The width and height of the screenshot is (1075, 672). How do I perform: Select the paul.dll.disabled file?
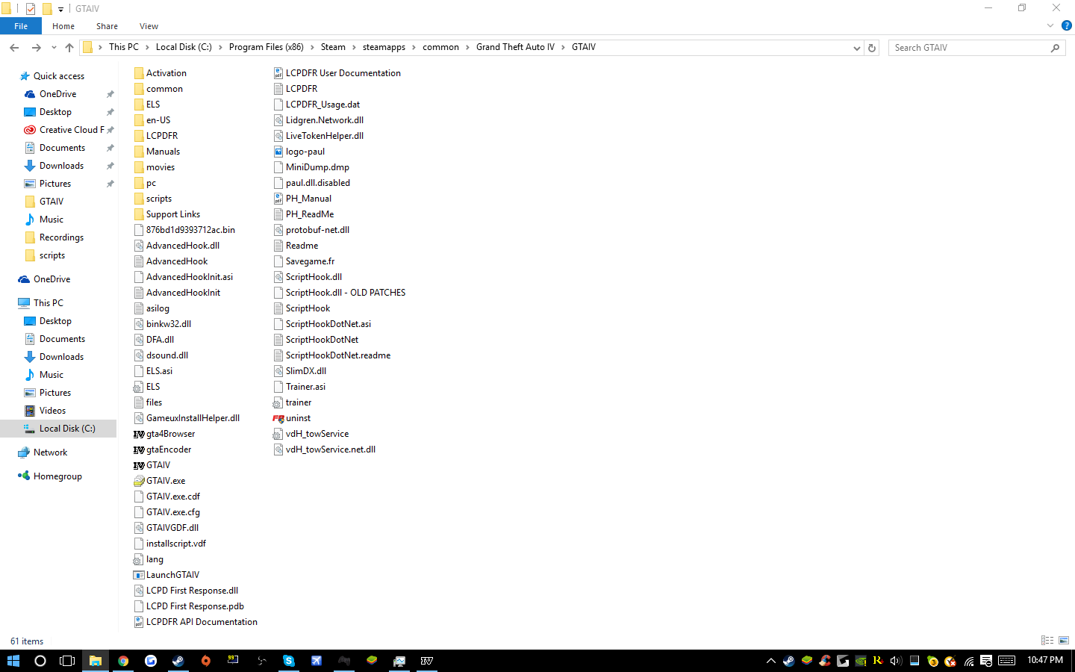pyautogui.click(x=312, y=183)
